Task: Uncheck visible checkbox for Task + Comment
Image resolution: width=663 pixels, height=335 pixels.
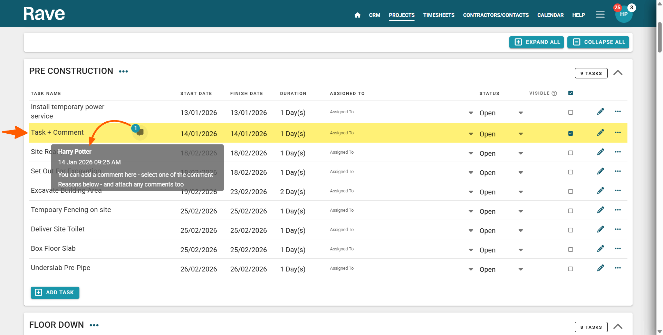Action: (570, 134)
